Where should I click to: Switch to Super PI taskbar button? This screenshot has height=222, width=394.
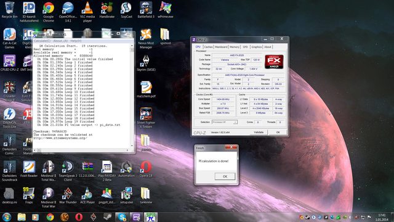[150, 217]
